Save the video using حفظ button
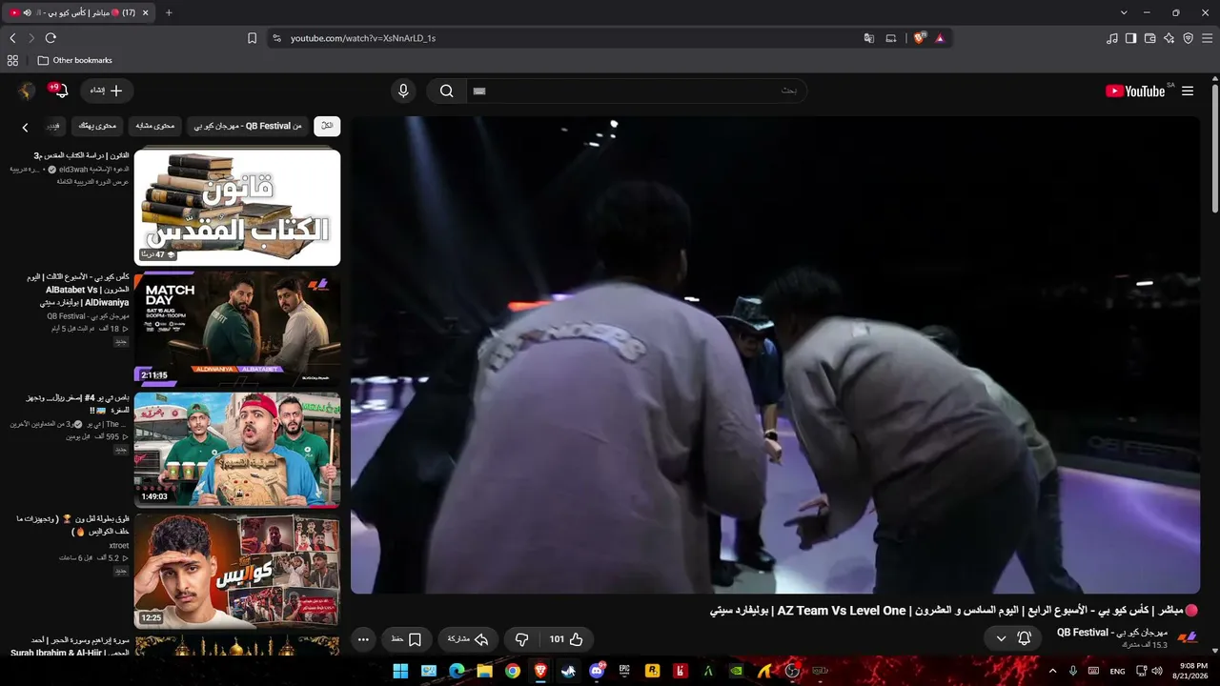 [407, 639]
